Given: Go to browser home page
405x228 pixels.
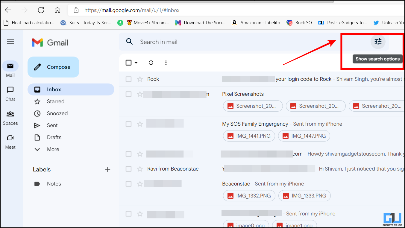Looking at the screenshot, I should click(57, 10).
